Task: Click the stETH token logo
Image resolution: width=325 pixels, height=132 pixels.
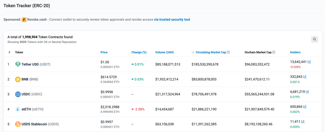Action: coord(18,109)
